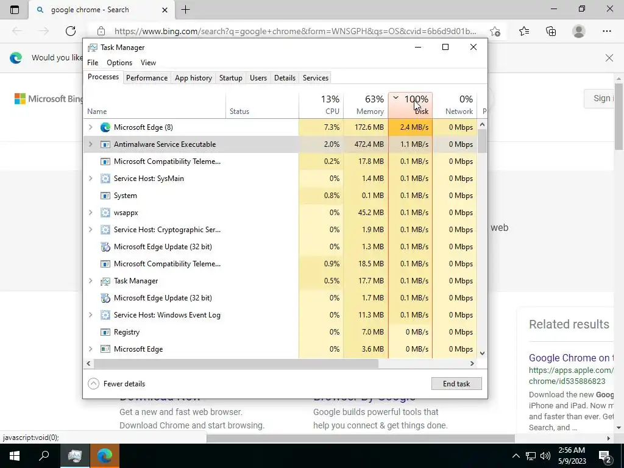Open the Edge tab actions menu icon

[15, 10]
